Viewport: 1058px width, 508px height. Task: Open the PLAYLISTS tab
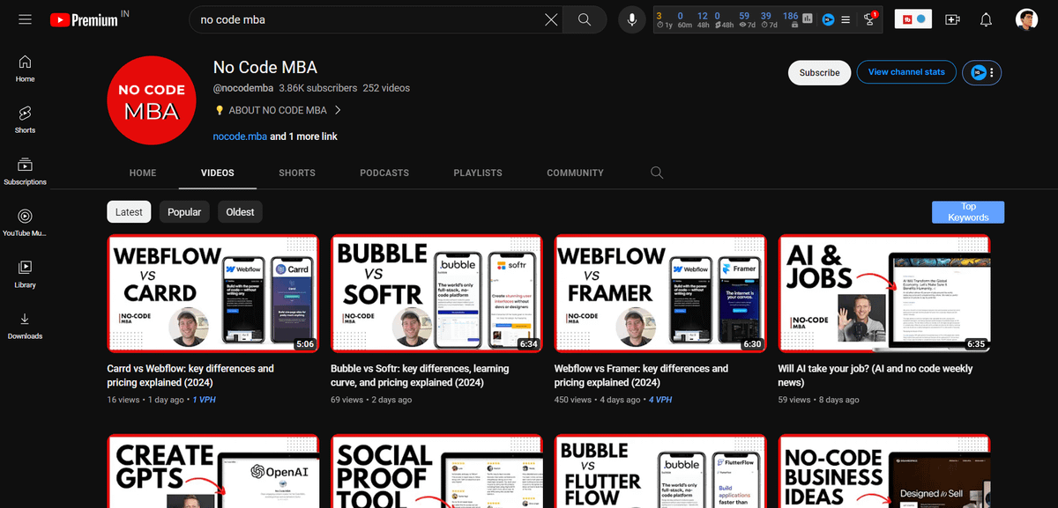[x=478, y=173]
